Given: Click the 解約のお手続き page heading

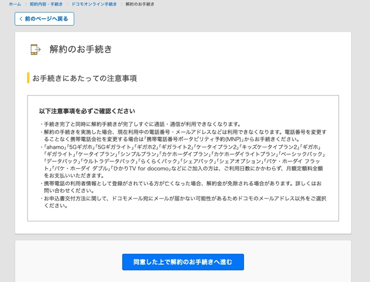Looking at the screenshot, I should tap(80, 49).
